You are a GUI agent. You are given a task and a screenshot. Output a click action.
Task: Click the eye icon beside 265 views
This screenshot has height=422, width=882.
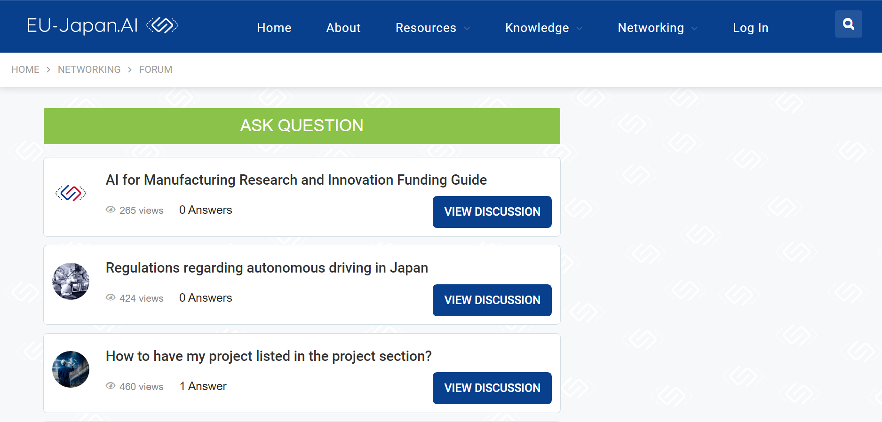tap(111, 210)
